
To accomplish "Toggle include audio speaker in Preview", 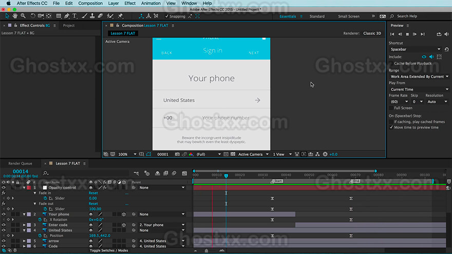I will [431, 57].
